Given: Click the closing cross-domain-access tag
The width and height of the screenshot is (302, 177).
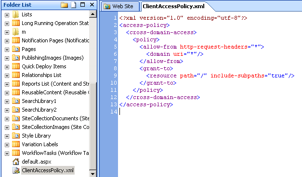Looking at the screenshot, I should click(163, 97).
